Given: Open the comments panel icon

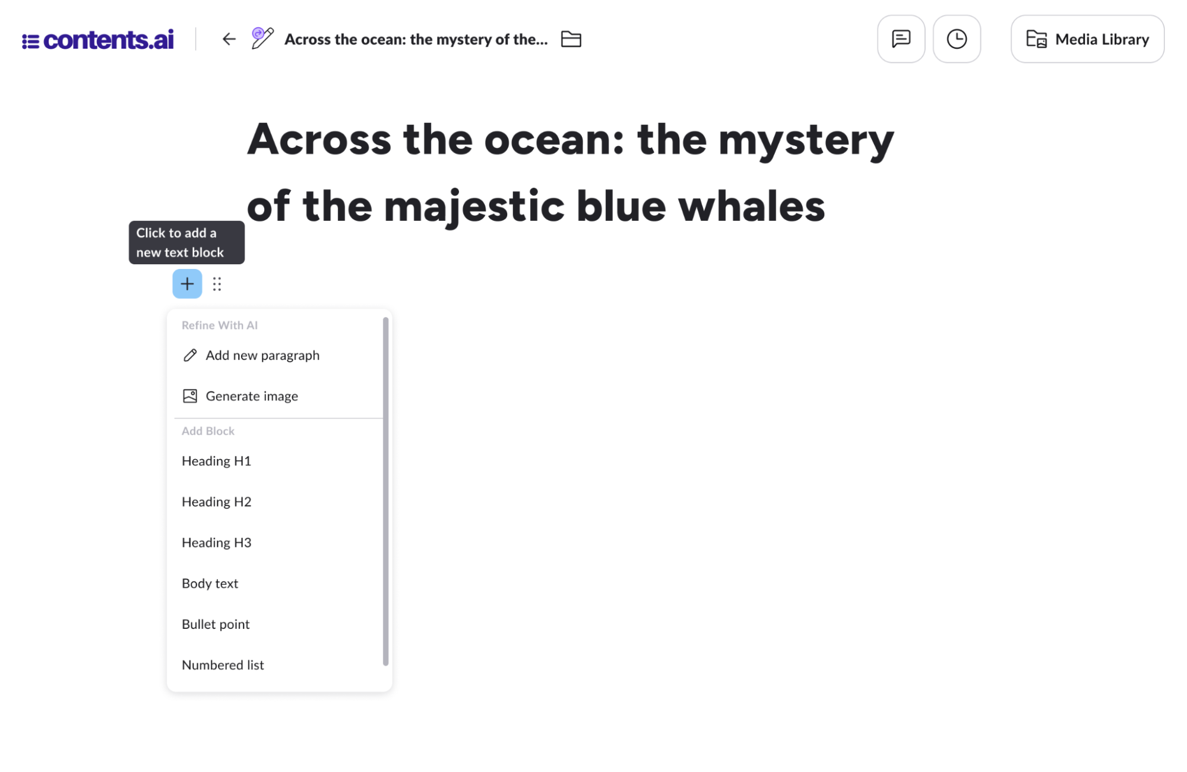Looking at the screenshot, I should pyautogui.click(x=900, y=39).
